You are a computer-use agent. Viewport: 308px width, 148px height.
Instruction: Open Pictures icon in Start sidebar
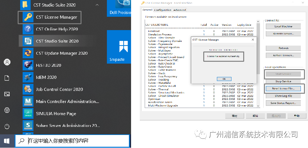pos(7,94)
